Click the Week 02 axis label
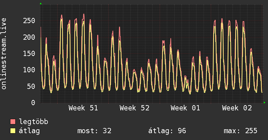The image size is (268, 140). click(x=237, y=108)
